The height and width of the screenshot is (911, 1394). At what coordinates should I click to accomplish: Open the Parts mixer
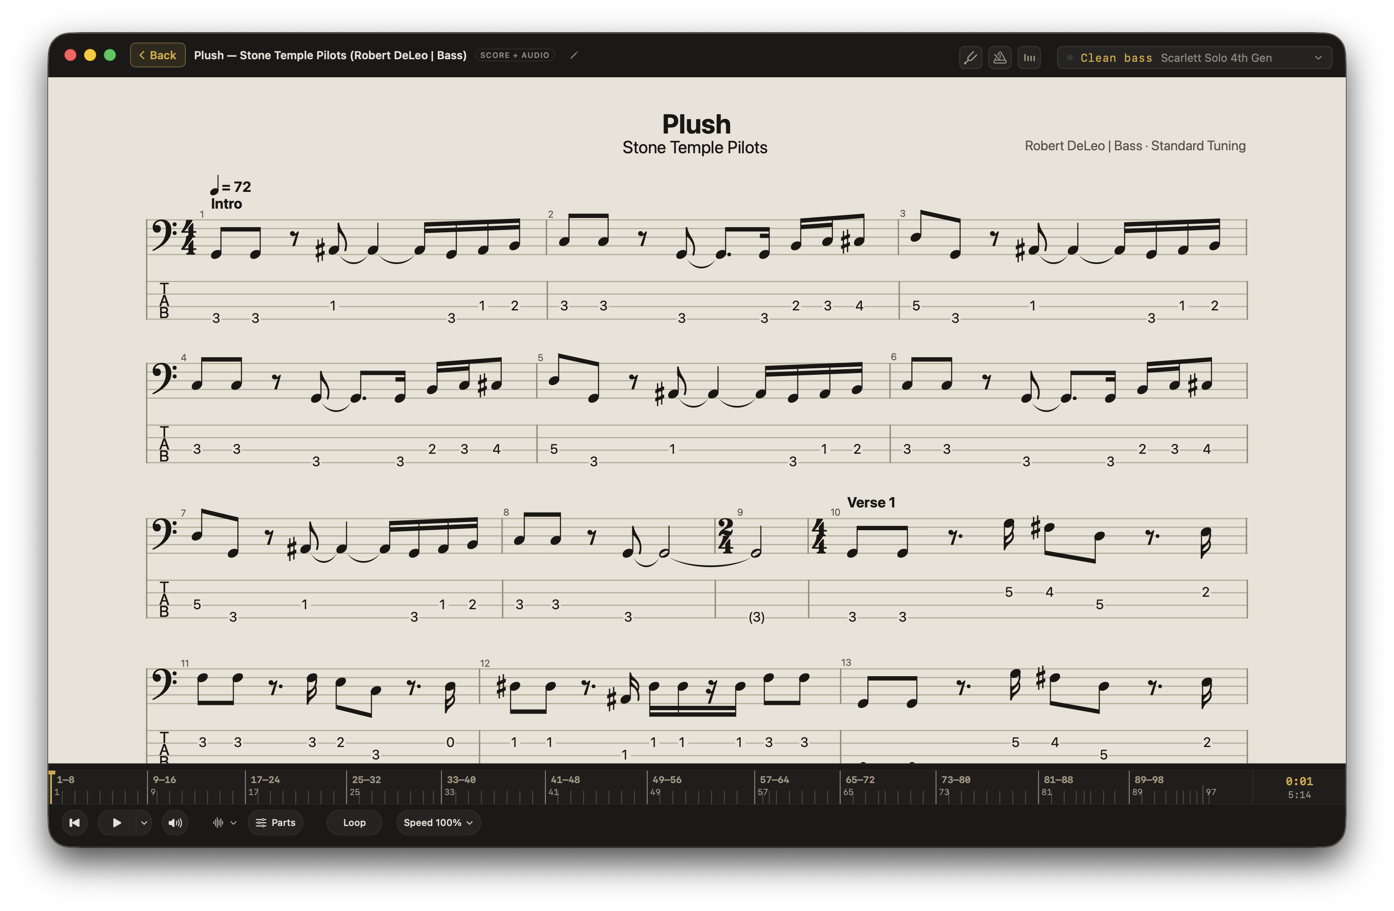[275, 823]
